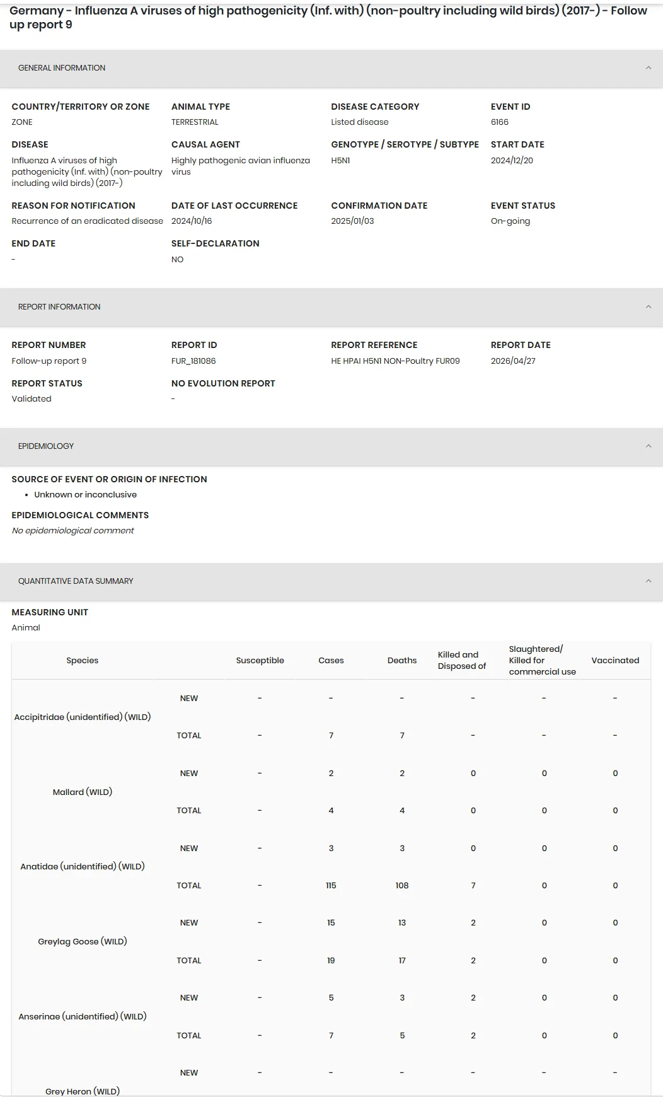The height and width of the screenshot is (1097, 663).
Task: Click the On-going event status value
Action: click(x=510, y=221)
